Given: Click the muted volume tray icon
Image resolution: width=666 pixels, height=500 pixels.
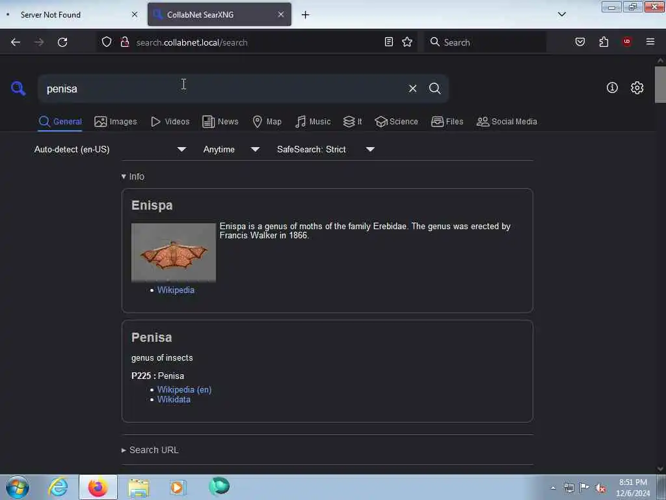Looking at the screenshot, I should tap(600, 488).
